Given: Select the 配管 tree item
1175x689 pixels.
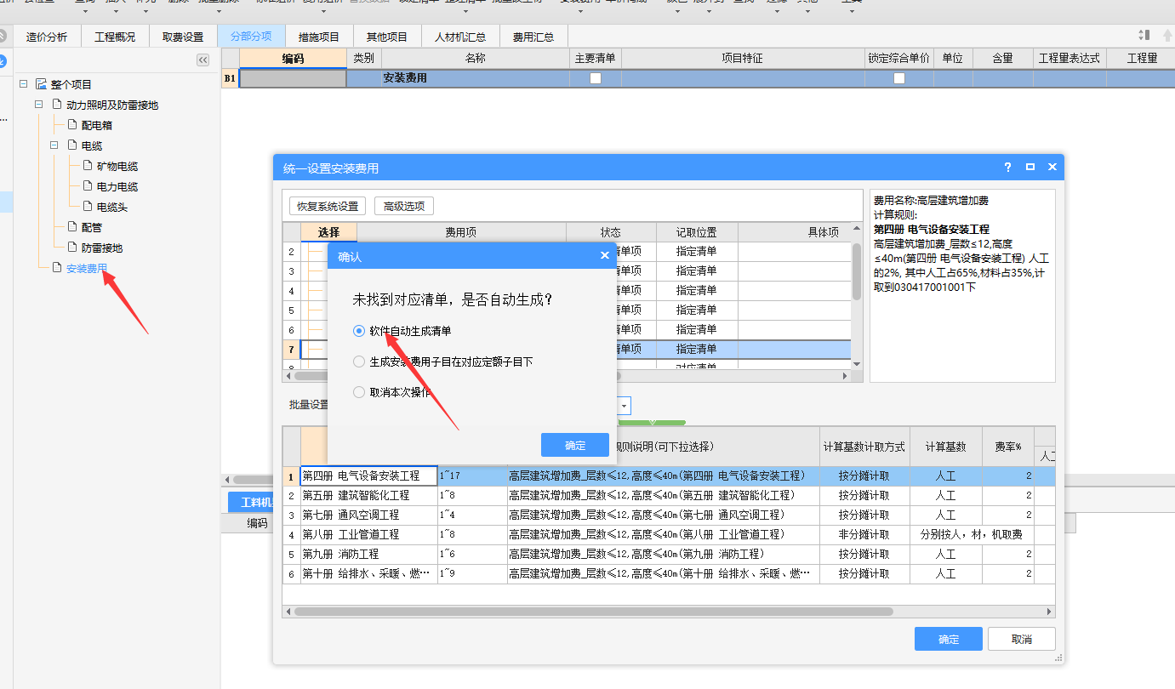Looking at the screenshot, I should [x=92, y=227].
